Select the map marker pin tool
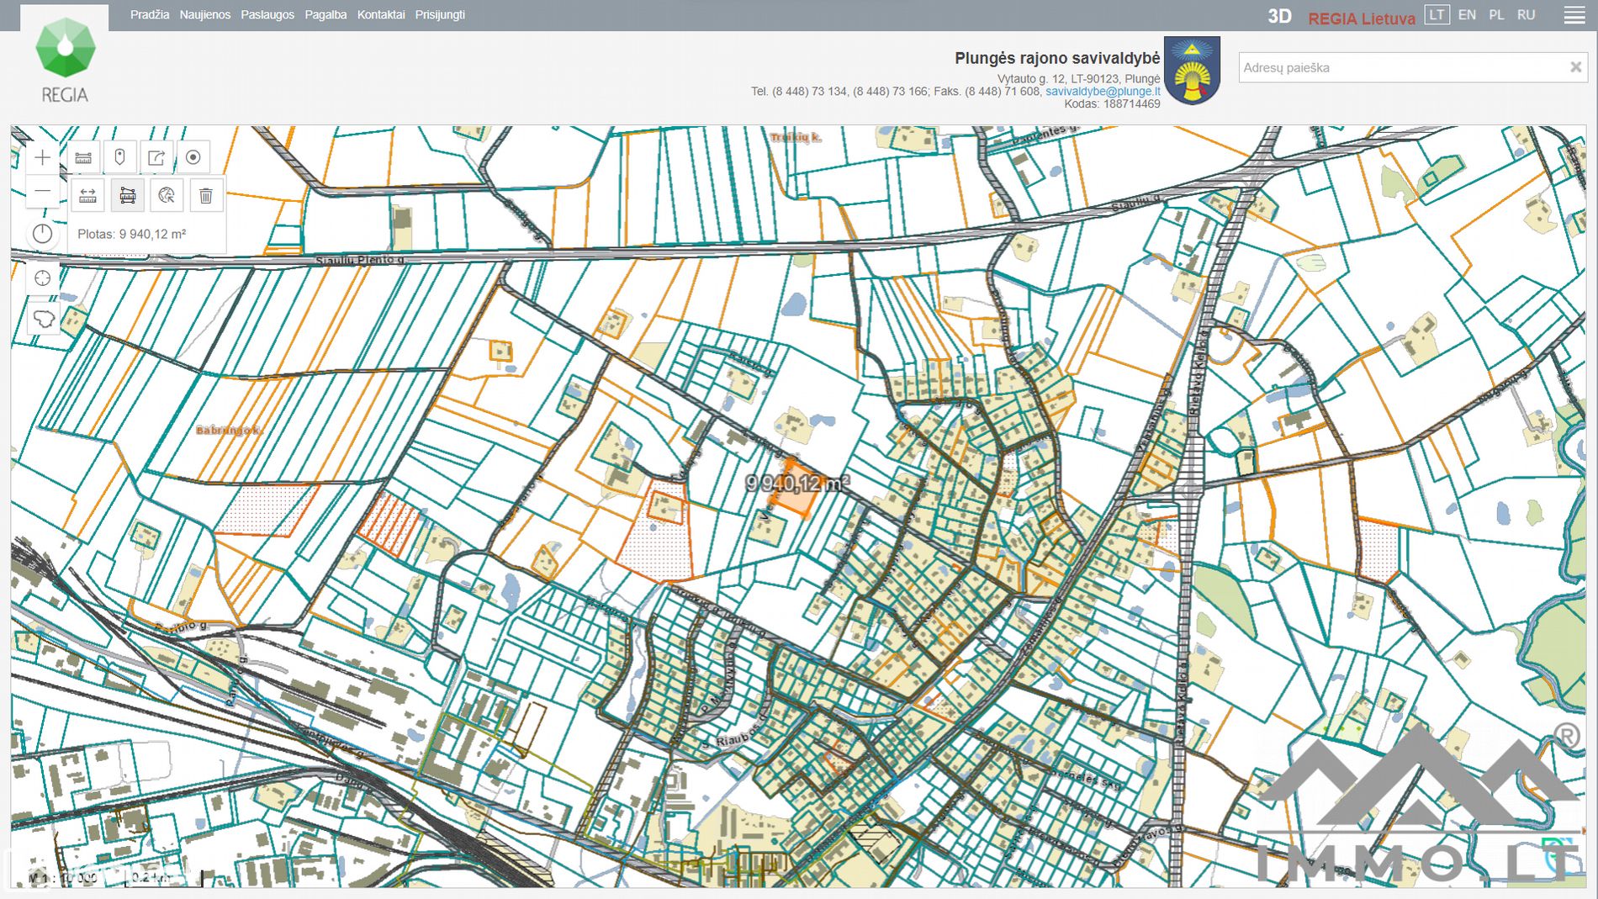Image resolution: width=1598 pixels, height=899 pixels. pyautogui.click(x=120, y=157)
